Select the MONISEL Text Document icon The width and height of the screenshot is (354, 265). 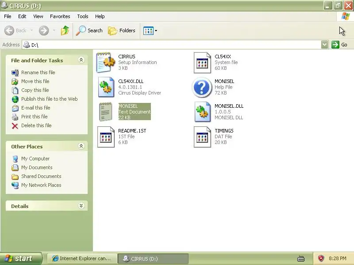point(105,112)
